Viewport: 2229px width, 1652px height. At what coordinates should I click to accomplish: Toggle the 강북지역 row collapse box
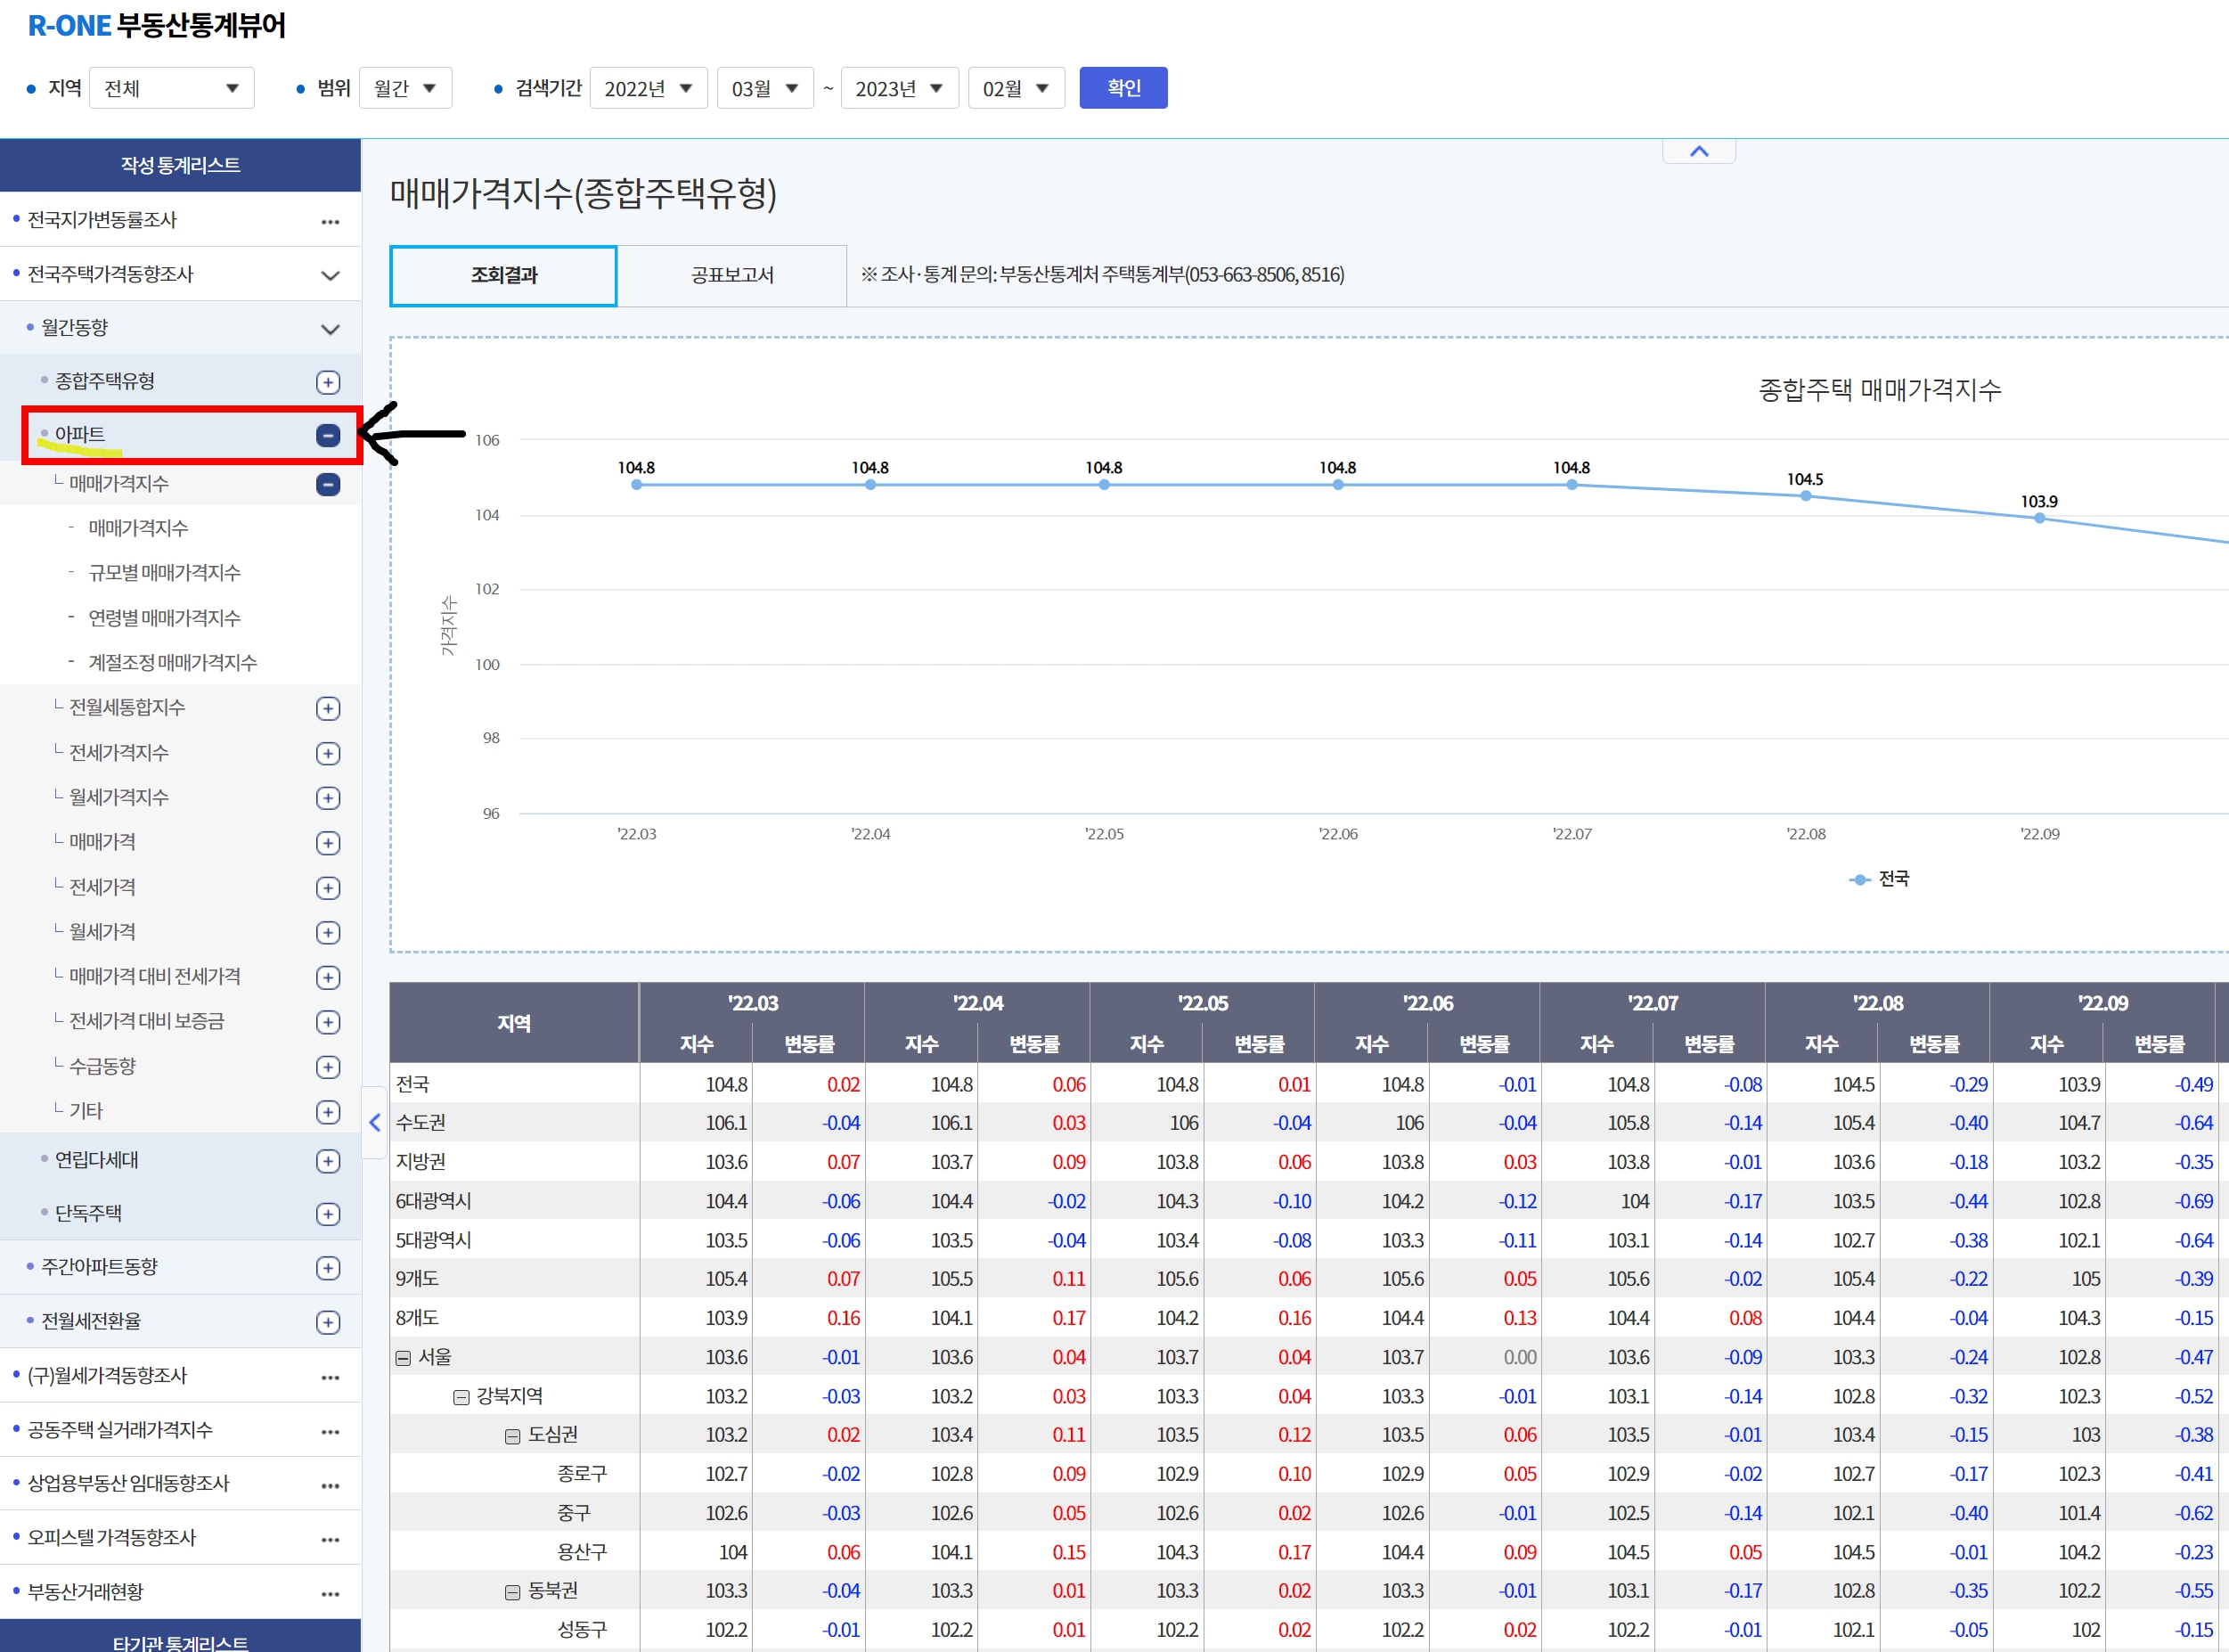(x=461, y=1397)
